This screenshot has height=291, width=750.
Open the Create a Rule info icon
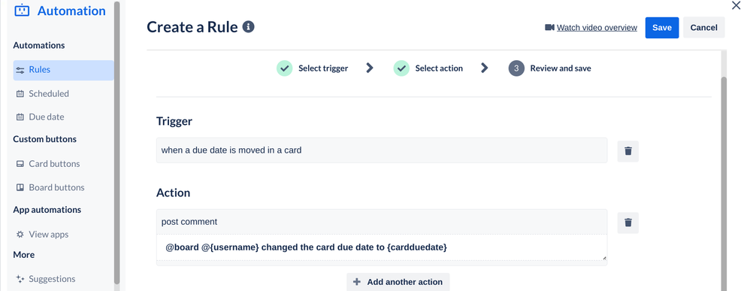click(x=248, y=27)
